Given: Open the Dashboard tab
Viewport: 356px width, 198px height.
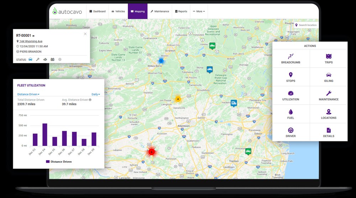Looking at the screenshot, I should pyautogui.click(x=98, y=11).
